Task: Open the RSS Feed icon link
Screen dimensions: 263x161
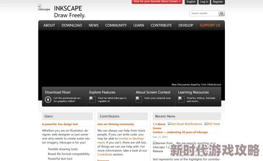Action: [212, 124]
